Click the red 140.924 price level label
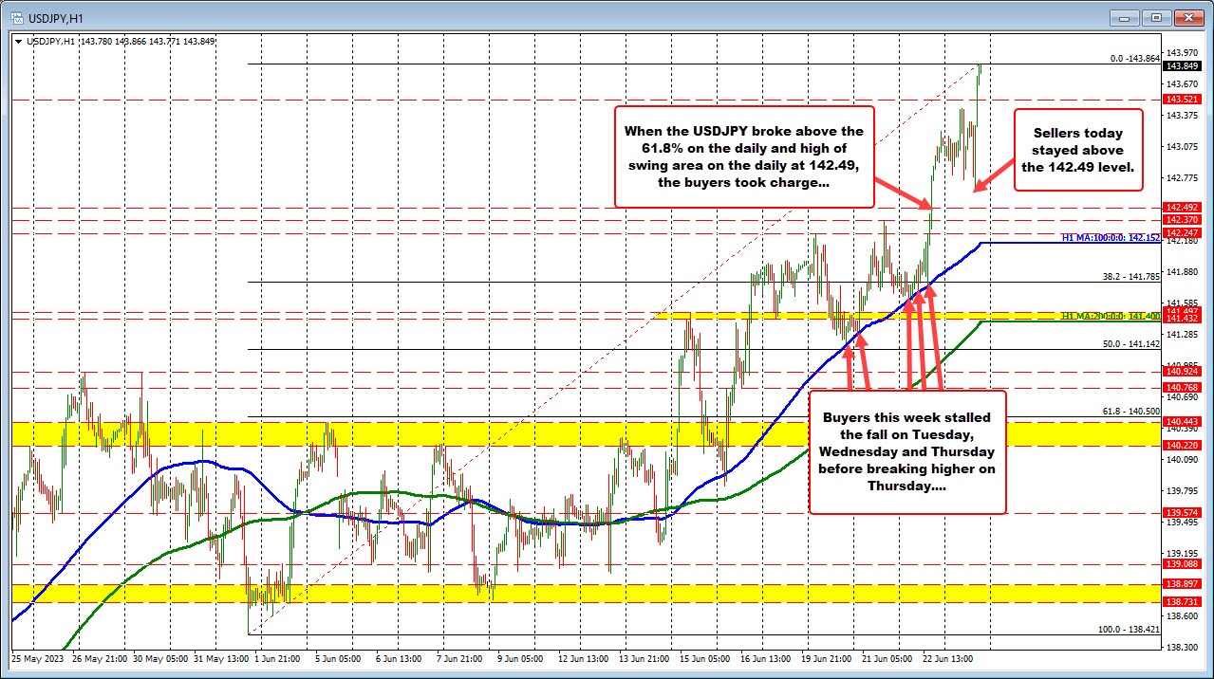This screenshot has height=679, width=1214. coord(1181,373)
